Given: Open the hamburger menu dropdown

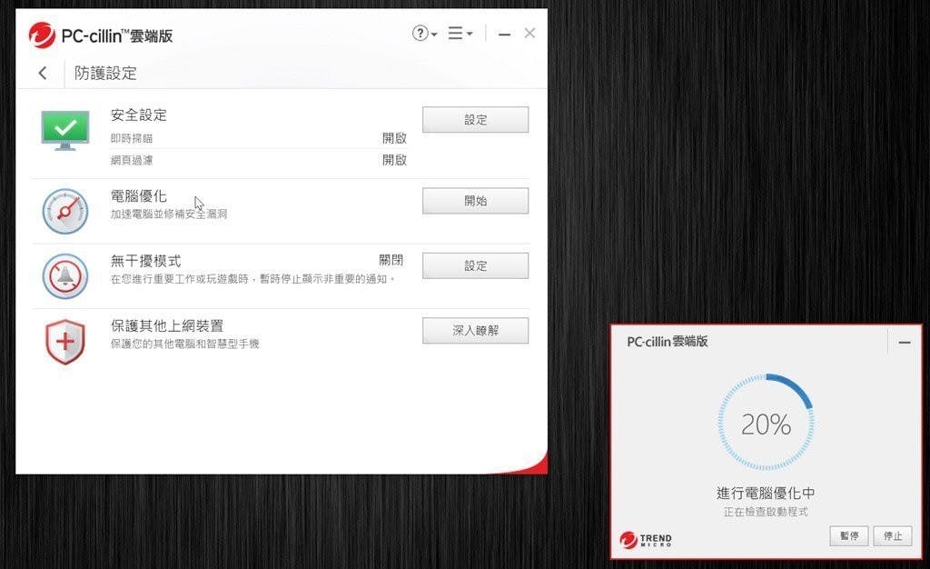Looking at the screenshot, I should (x=460, y=34).
